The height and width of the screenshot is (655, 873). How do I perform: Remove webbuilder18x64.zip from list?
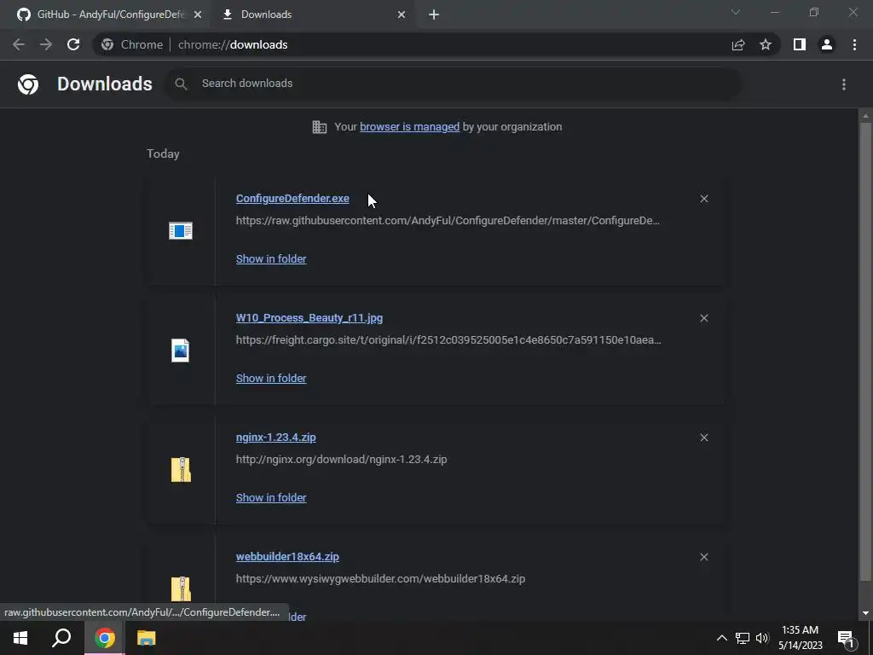coord(703,557)
